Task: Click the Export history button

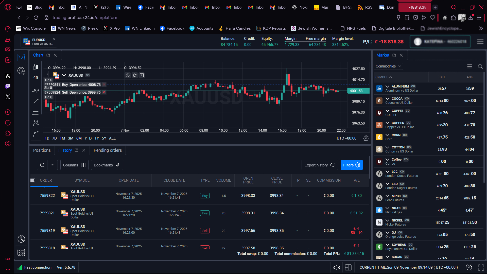Action: (x=320, y=165)
